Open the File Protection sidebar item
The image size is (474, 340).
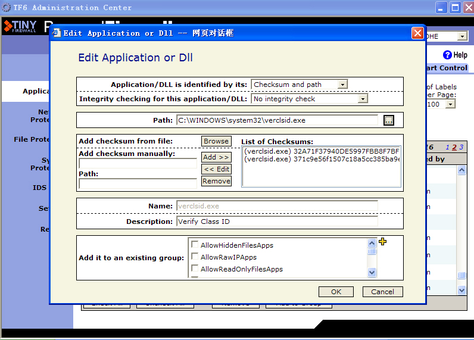[x=32, y=139]
